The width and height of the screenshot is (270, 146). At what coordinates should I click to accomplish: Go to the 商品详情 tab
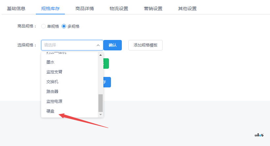[85, 9]
